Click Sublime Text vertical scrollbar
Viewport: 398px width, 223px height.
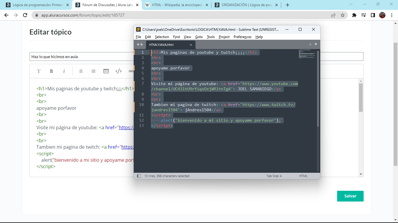318,89
